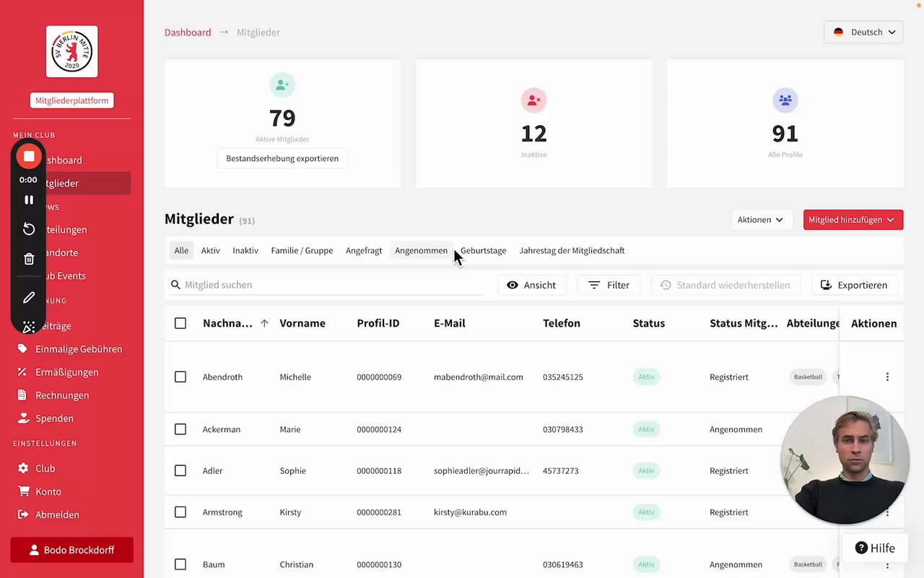Stop the screen recording
The height and width of the screenshot is (578, 924).
click(29, 156)
